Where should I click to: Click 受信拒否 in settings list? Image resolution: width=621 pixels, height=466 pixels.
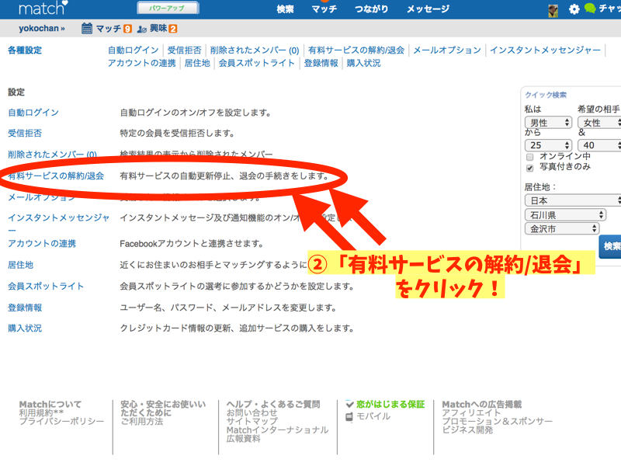click(25, 133)
